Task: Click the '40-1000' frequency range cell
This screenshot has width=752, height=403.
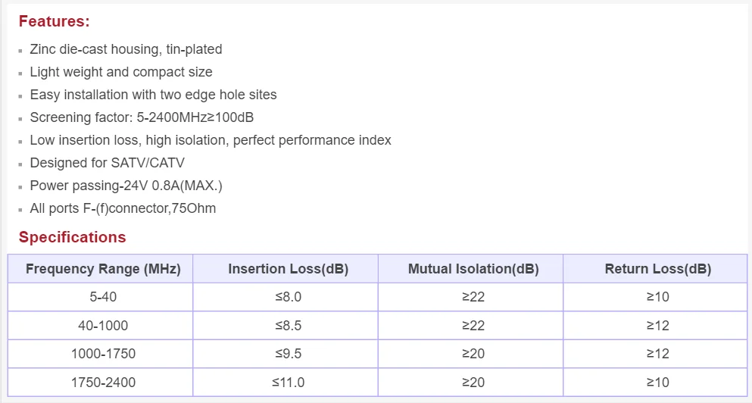Action: pos(103,326)
